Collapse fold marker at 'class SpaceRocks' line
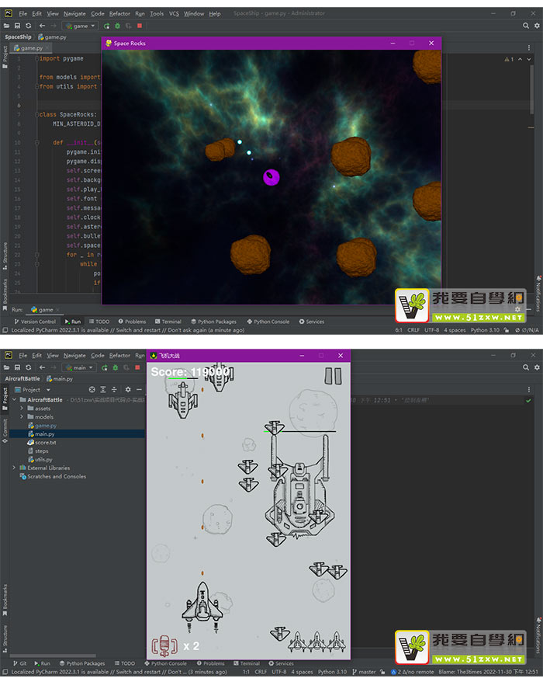Screen dimensions: 543x682 click(37, 114)
